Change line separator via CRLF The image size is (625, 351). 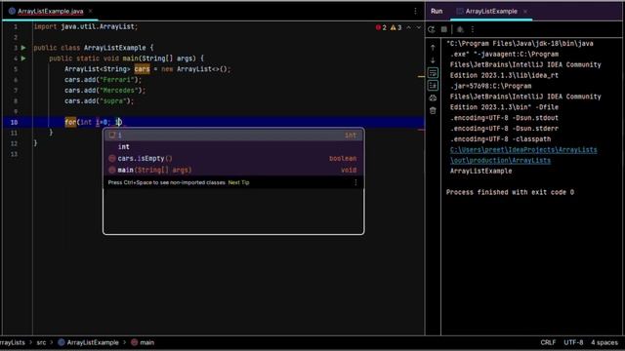tap(548, 342)
